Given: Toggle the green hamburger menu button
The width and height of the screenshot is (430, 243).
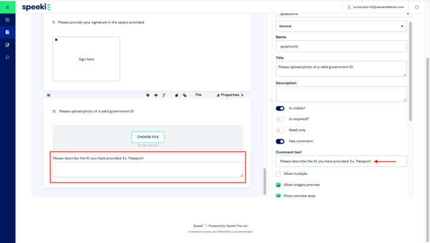Looking at the screenshot, I should coord(7,7).
